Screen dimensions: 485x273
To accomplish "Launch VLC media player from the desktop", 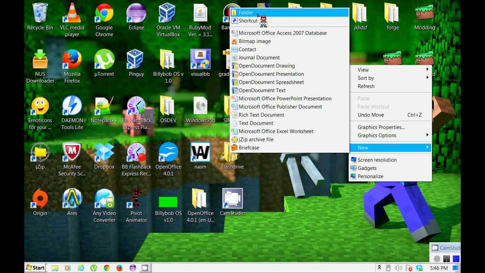I will coord(72,20).
